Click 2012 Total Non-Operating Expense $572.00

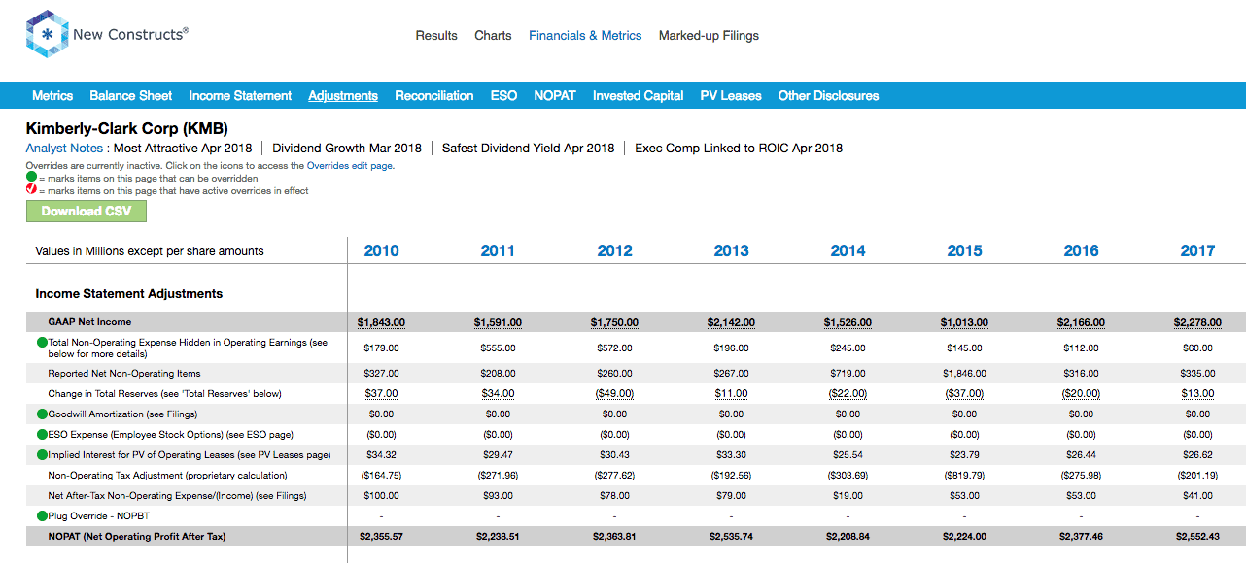[614, 348]
